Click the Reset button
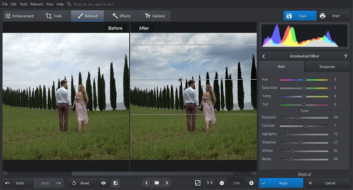 coord(83,183)
